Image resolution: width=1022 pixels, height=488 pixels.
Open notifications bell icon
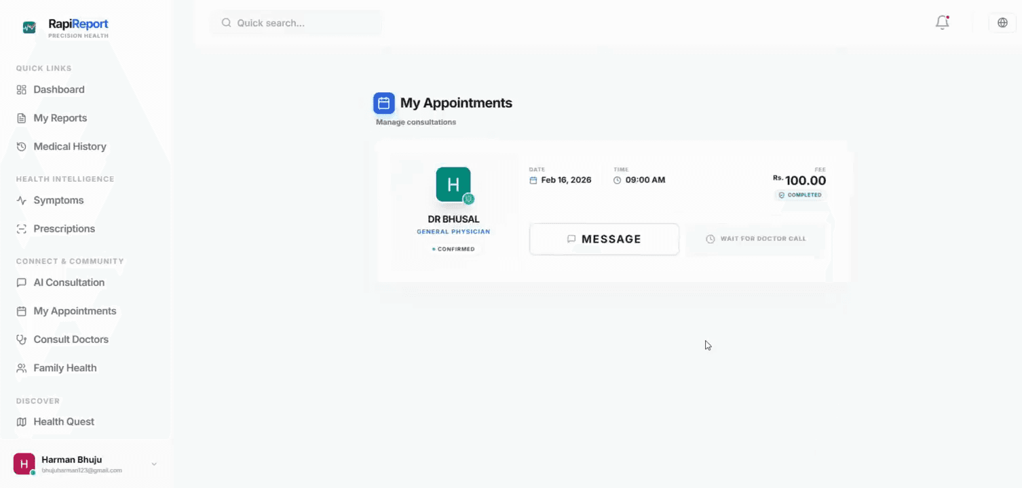(x=942, y=22)
